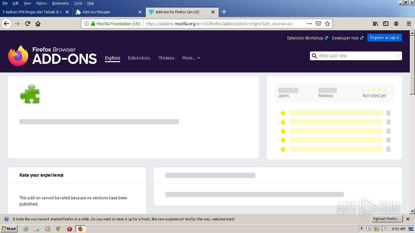Open Firefox Account icon

tap(396, 24)
